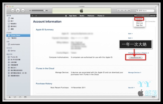Open the Podcasts tab

click(91, 16)
